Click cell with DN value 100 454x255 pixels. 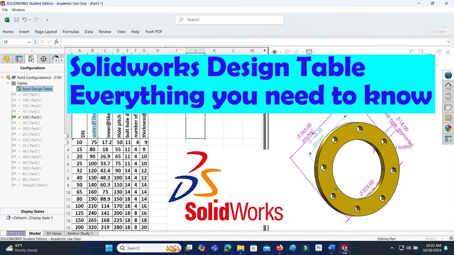point(79,206)
